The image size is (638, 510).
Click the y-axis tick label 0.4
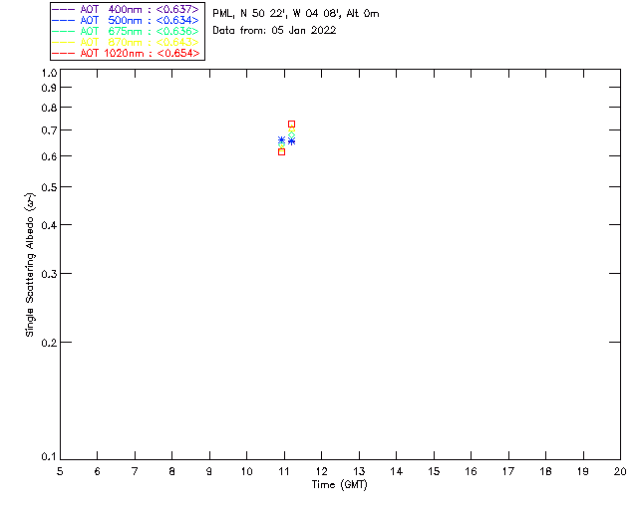point(49,225)
